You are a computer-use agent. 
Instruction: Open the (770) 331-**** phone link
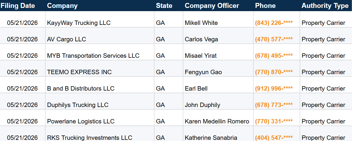(x=274, y=121)
